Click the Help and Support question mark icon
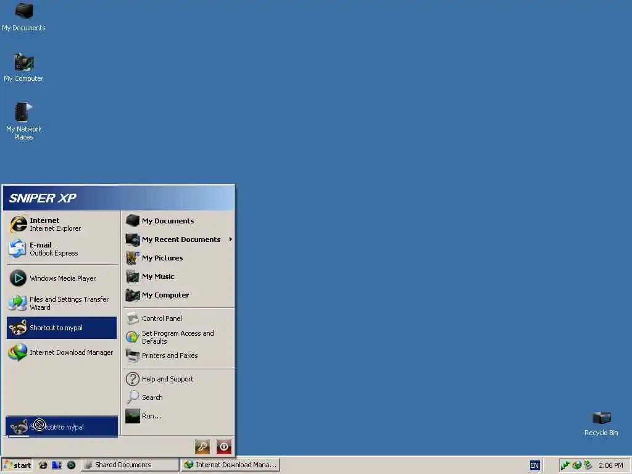The height and width of the screenshot is (474, 632). pyautogui.click(x=133, y=379)
